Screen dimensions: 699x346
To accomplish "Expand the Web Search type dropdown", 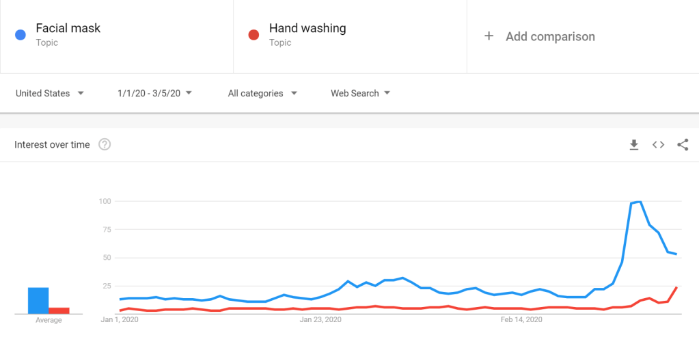I will pyautogui.click(x=360, y=93).
